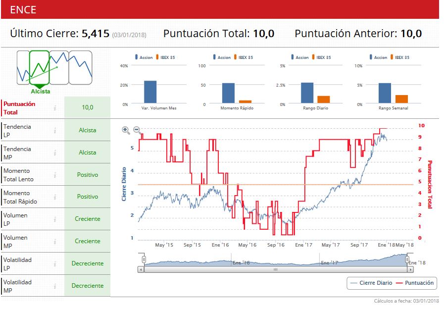Toggle the Puntuación series in the chart legend
Viewport: 445px width, 310px height.
(415, 283)
